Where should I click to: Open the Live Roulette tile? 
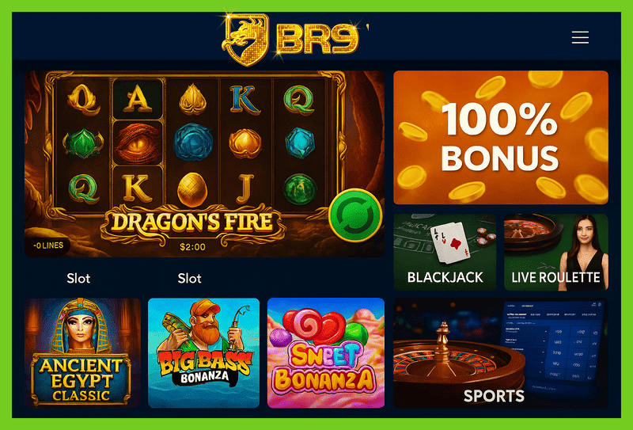[x=556, y=252]
